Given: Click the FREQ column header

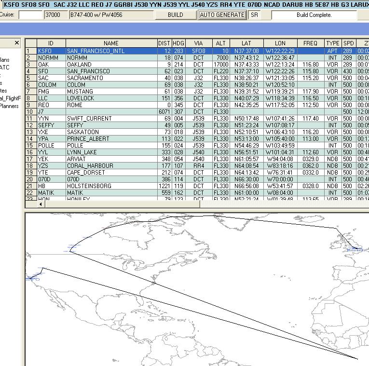Looking at the screenshot, I should pos(310,43).
